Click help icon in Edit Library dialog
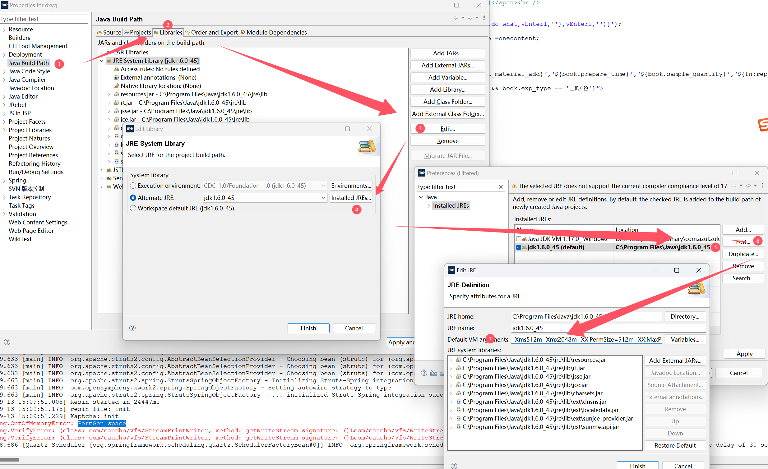The height and width of the screenshot is (469, 768). 132,328
